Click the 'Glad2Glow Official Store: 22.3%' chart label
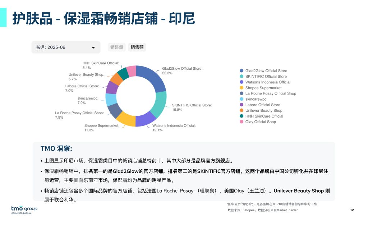This screenshot has width=368, height=230. [x=182, y=71]
